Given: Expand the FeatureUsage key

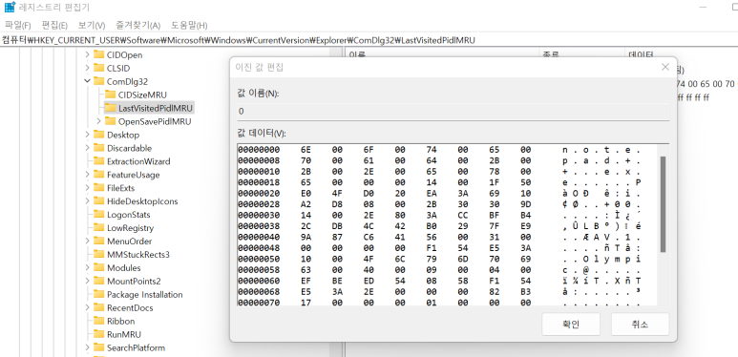Looking at the screenshot, I should pyautogui.click(x=87, y=175).
